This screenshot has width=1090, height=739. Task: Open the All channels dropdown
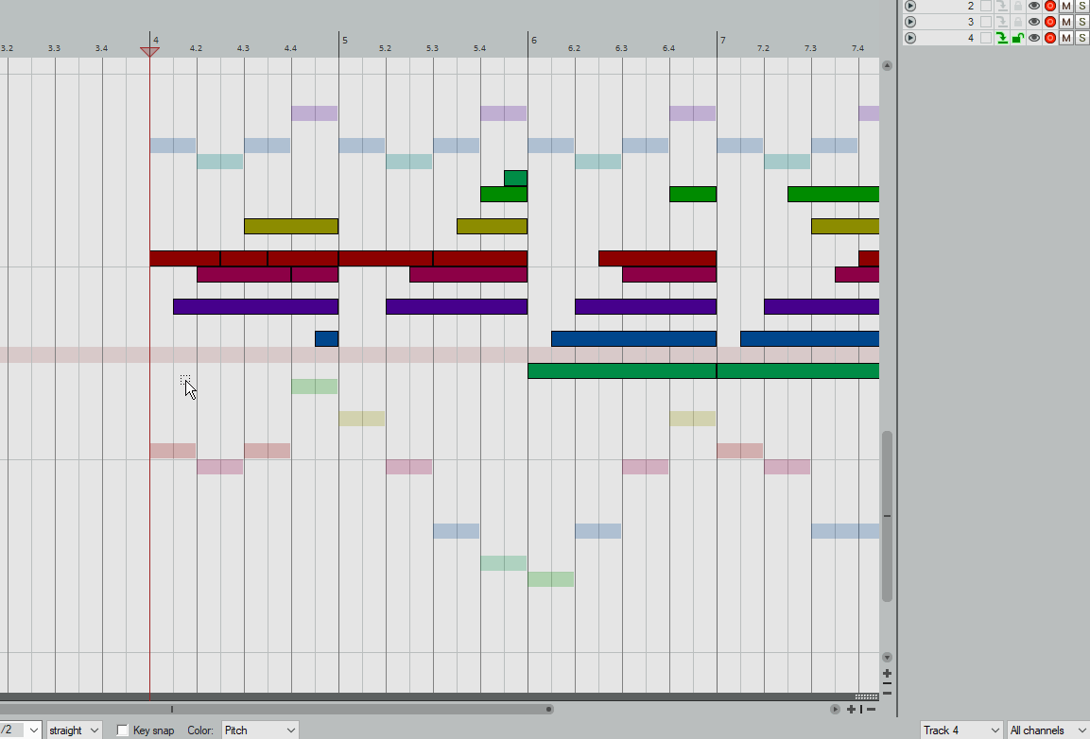tap(1048, 730)
